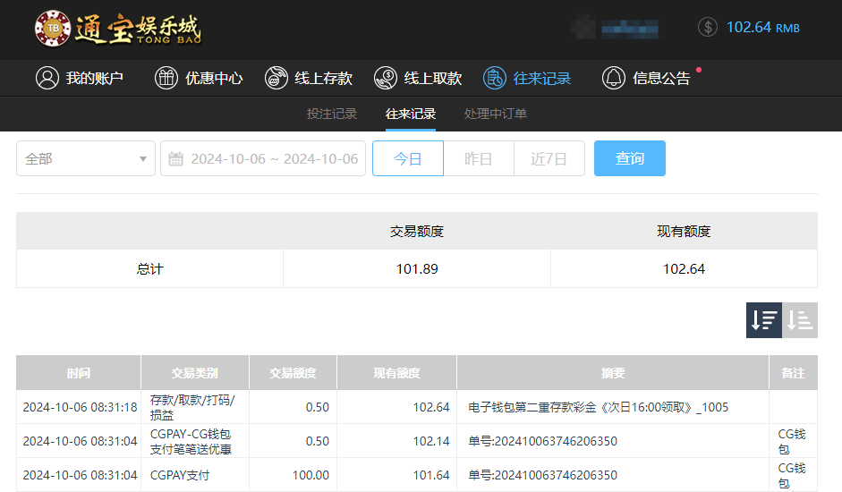Select the 近7日 quick filter

pos(549,158)
